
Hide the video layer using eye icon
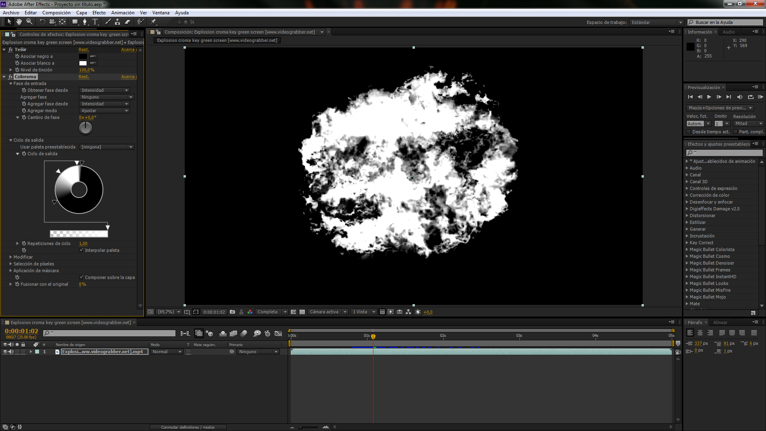5,352
